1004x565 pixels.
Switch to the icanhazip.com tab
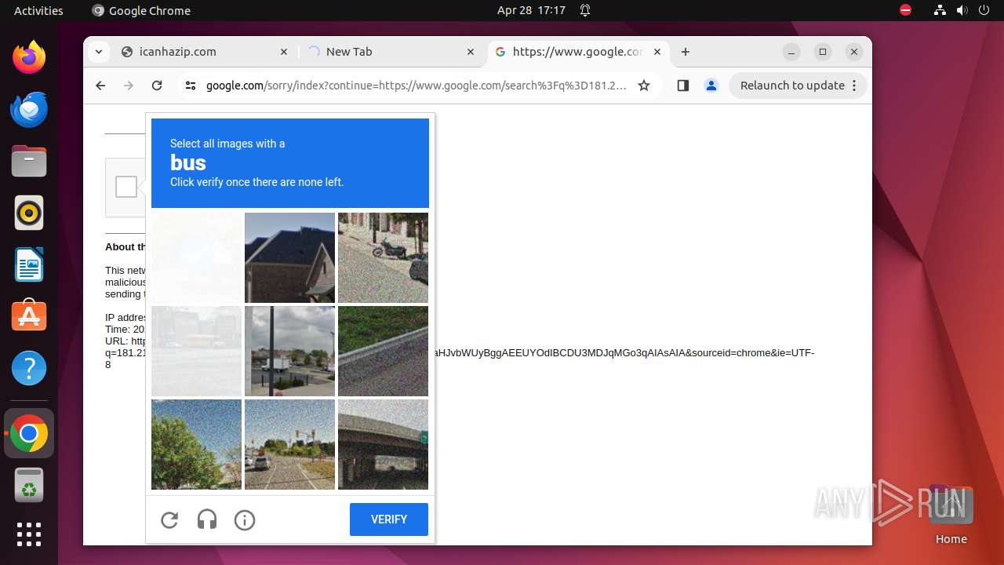206,52
